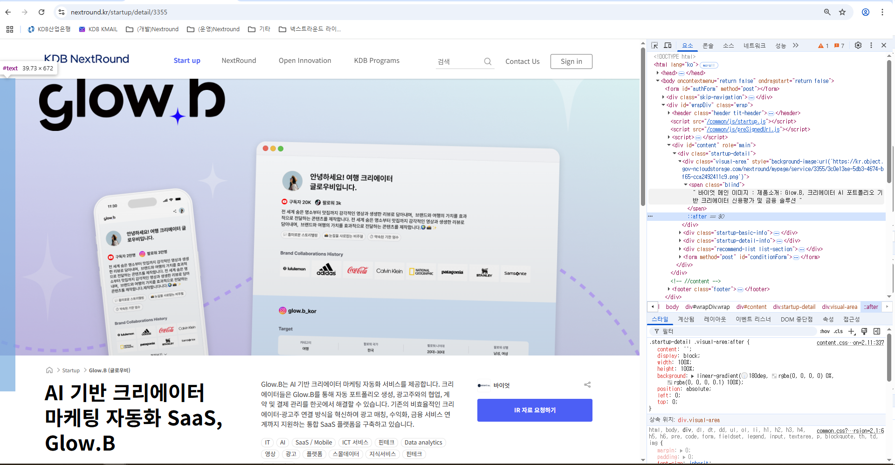Toggle the device toolbar in DevTools
Image resolution: width=895 pixels, height=465 pixels.
click(x=668, y=45)
